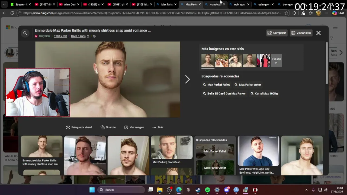Open Spotify from the taskbar

tap(207, 190)
